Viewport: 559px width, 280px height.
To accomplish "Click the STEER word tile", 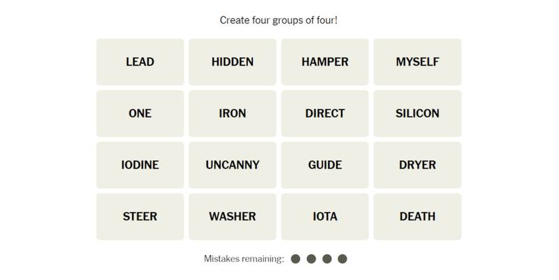I will click(x=140, y=216).
